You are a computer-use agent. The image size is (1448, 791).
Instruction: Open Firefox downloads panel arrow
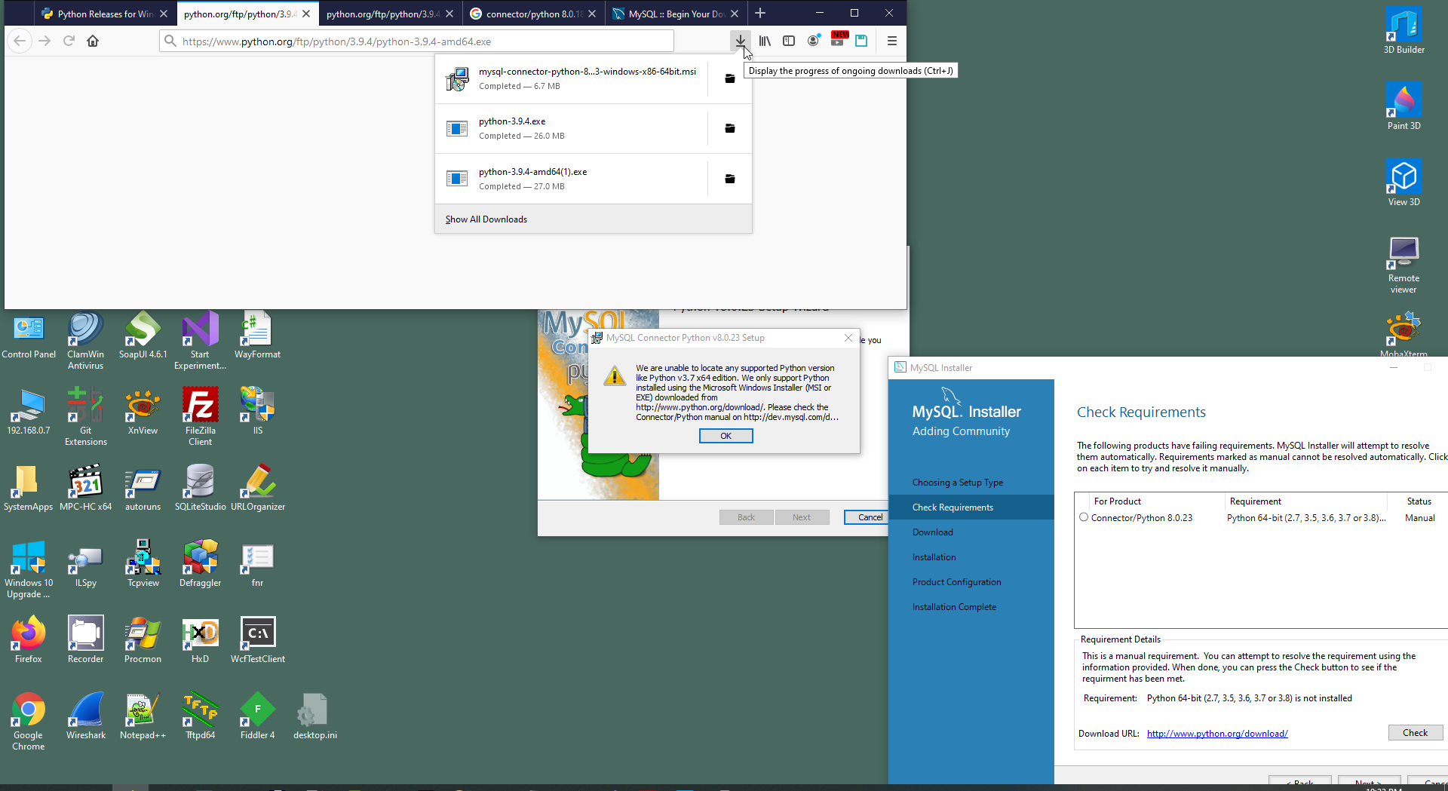point(741,41)
